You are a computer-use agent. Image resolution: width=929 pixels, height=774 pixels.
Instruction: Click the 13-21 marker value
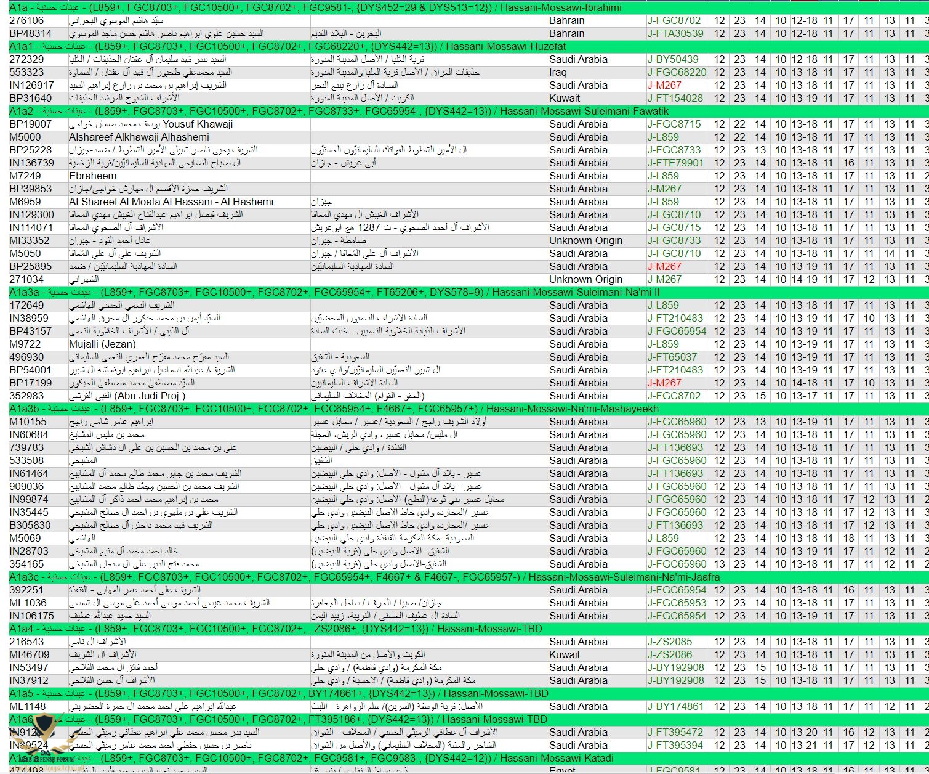pos(805,746)
